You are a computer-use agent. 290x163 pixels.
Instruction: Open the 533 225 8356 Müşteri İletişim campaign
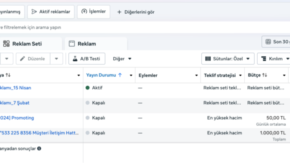pos(39,133)
